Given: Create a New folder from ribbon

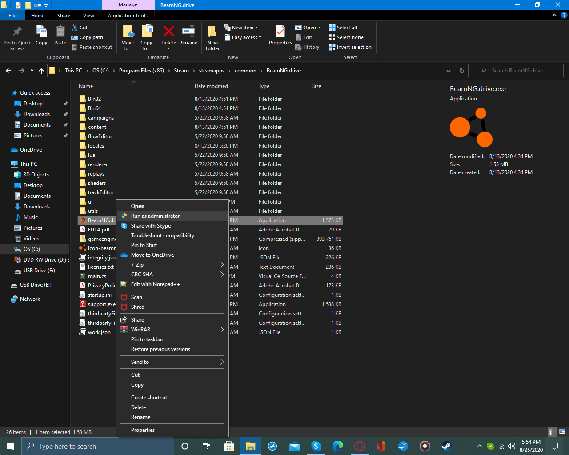Looking at the screenshot, I should coord(212,38).
